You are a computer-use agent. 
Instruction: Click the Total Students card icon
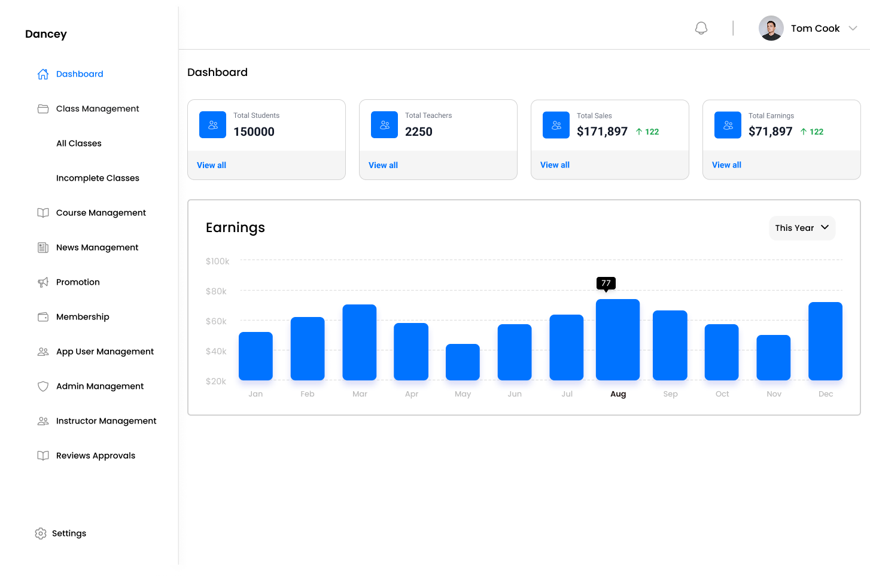[x=212, y=124]
